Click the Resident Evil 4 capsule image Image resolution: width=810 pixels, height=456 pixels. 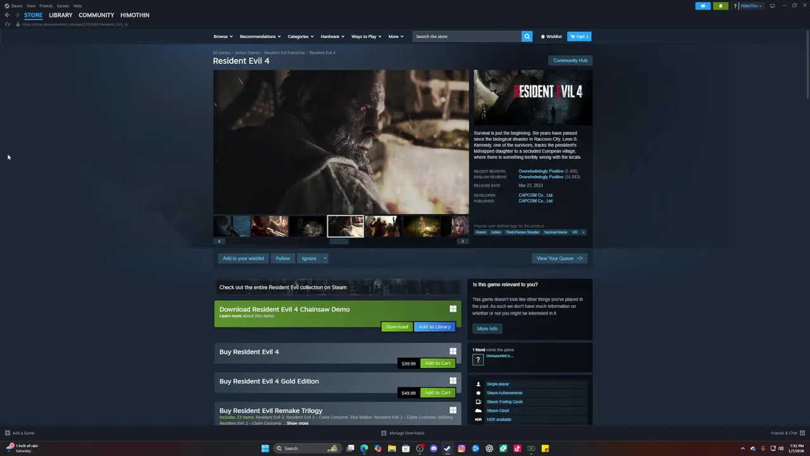pos(533,98)
